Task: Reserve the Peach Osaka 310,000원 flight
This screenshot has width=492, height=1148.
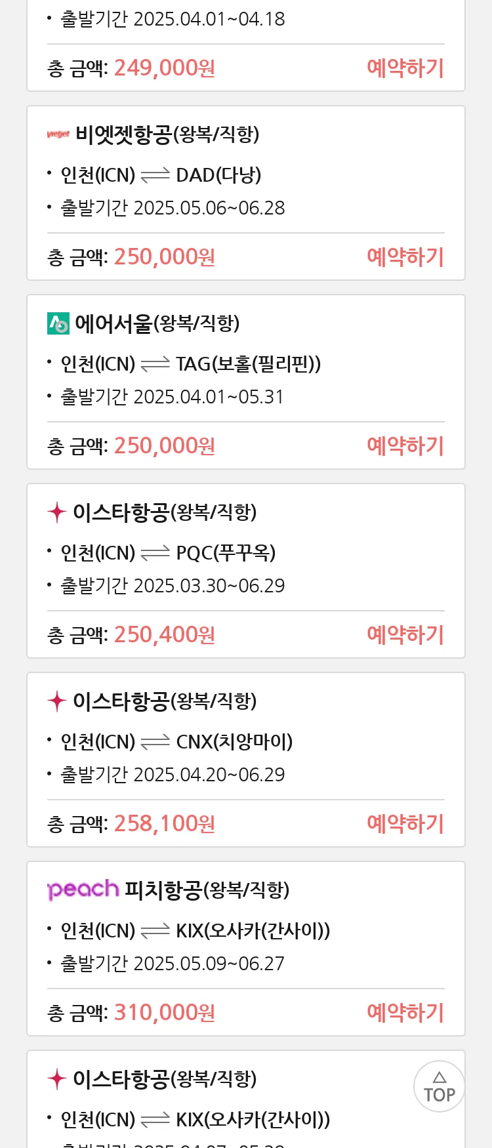Action: tap(405, 1013)
